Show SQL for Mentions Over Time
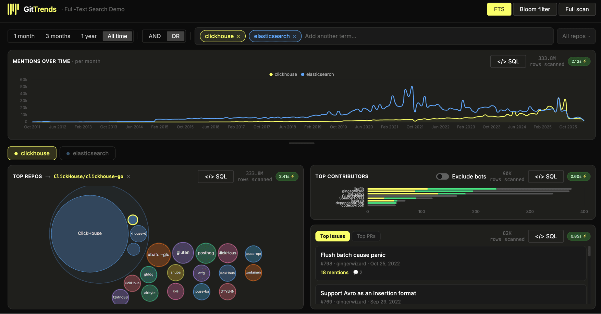This screenshot has height=314, width=601. [508, 62]
